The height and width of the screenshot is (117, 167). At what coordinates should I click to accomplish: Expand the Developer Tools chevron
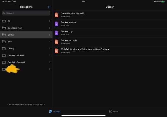[x=50, y=28]
